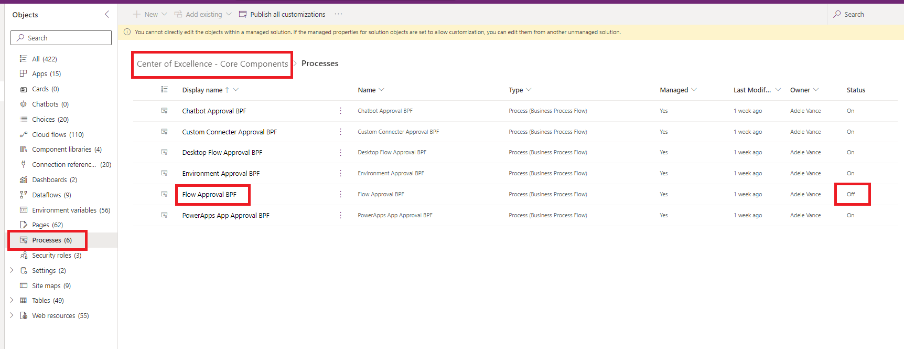904x349 pixels.
Task: Sort by Display name column header
Action: (x=202, y=90)
